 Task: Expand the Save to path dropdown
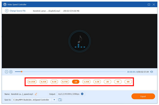[x=54, y=100]
